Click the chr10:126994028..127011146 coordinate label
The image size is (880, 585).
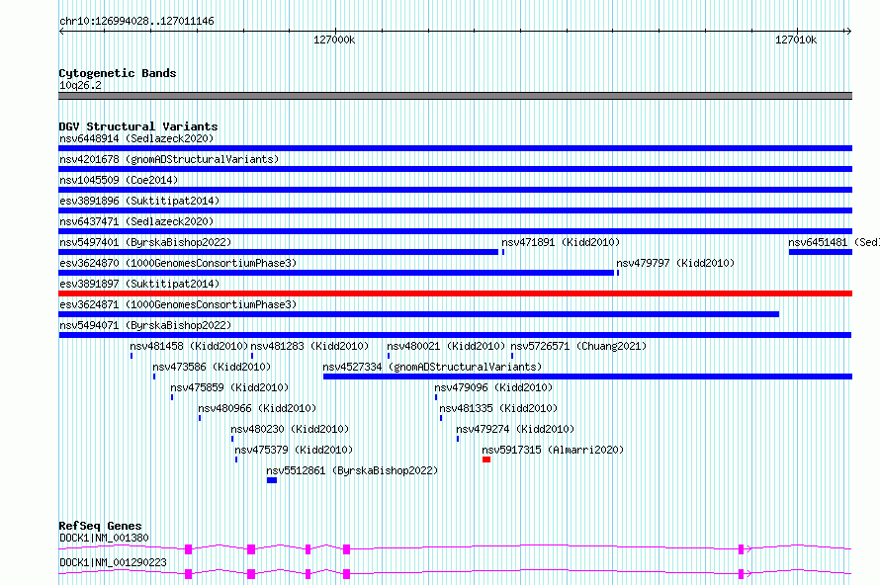point(136,22)
